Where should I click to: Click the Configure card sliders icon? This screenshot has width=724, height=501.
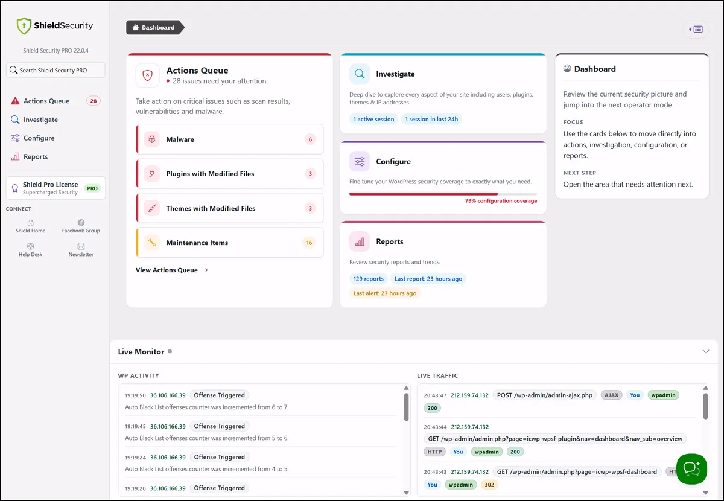(360, 162)
